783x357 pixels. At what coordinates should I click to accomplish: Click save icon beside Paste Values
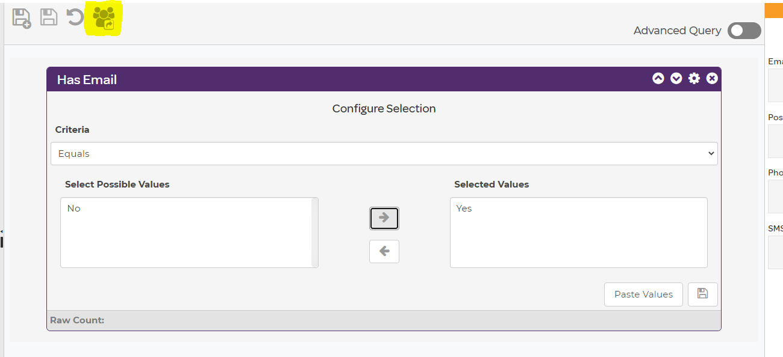click(x=702, y=294)
